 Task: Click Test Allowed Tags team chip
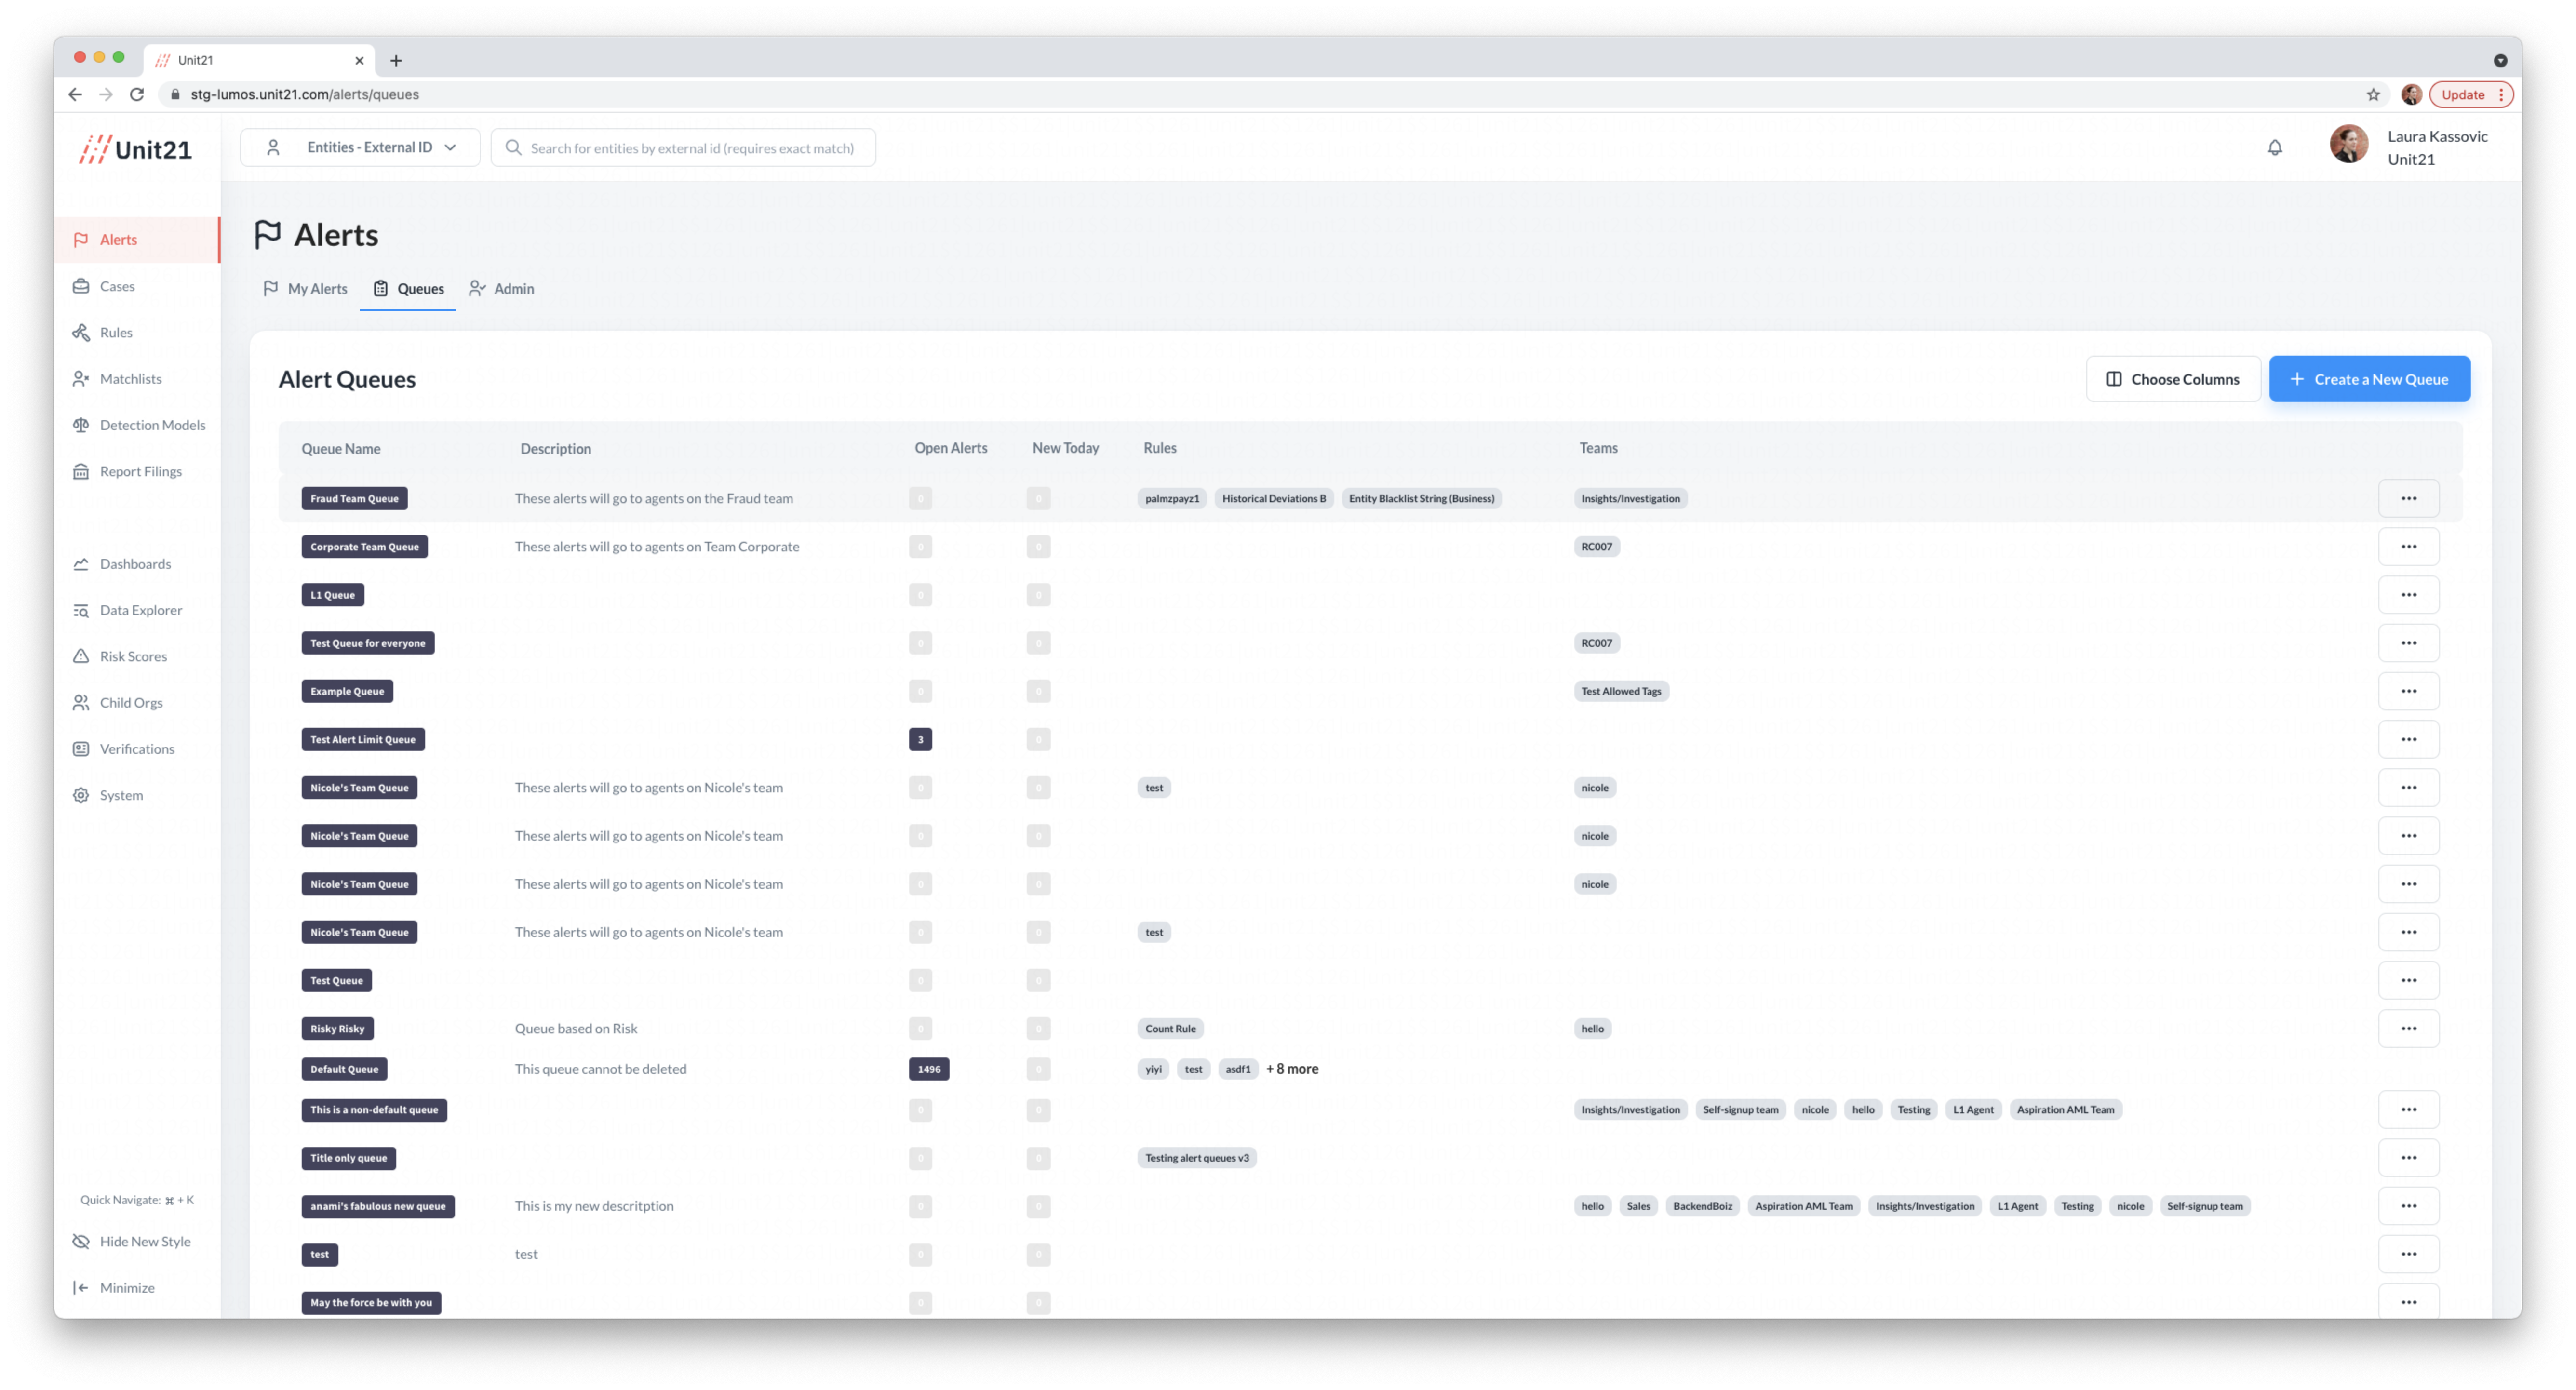click(x=1621, y=691)
